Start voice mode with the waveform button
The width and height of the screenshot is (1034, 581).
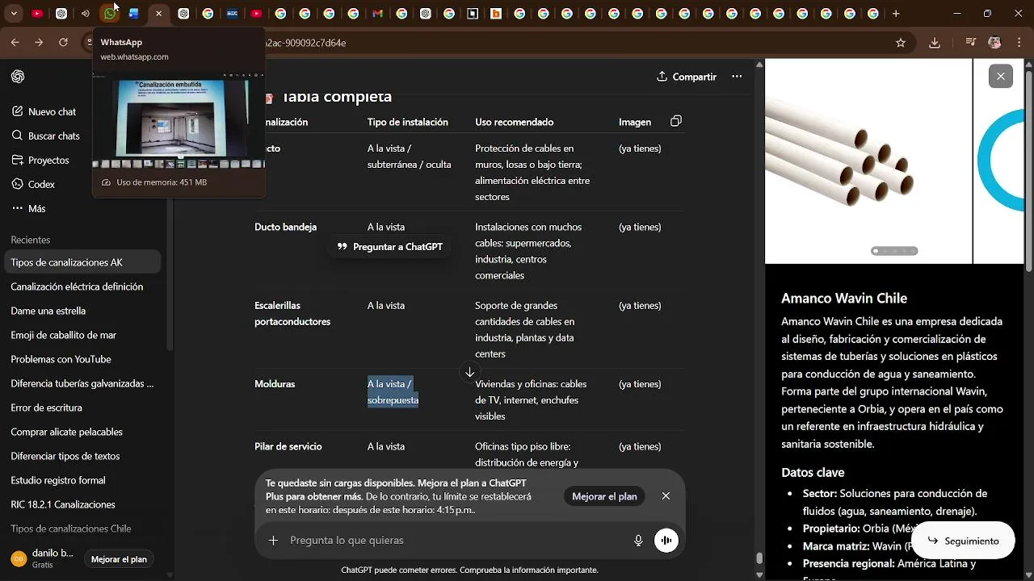coord(666,541)
